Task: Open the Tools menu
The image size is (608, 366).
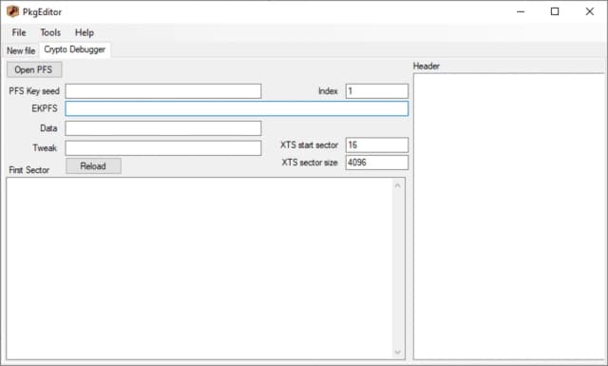Action: [x=50, y=32]
